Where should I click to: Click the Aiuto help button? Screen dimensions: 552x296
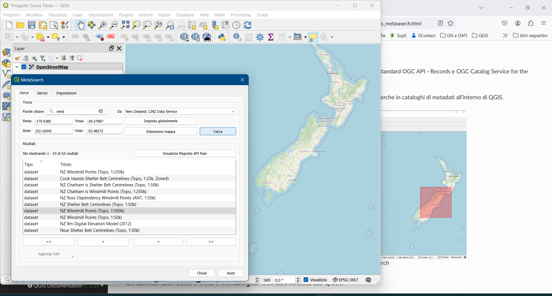(231, 273)
